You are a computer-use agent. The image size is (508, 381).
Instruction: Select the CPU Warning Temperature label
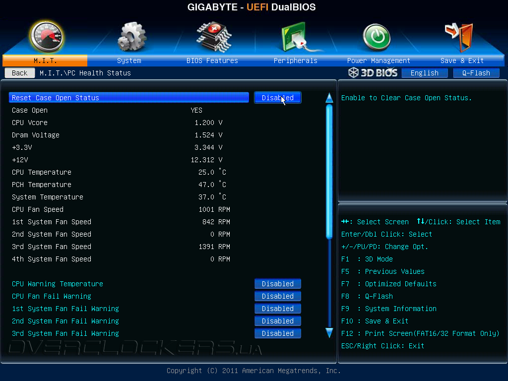58,284
